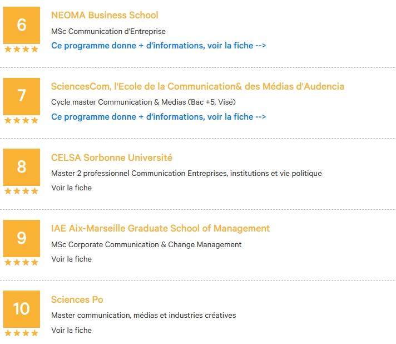
Task: Click the orange rank 10 badge
Action: pyautogui.click(x=22, y=309)
